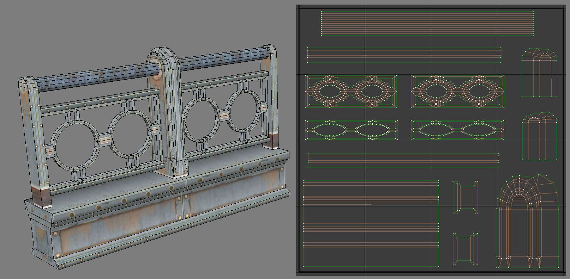
Task: Select the lower-left plain double-oval UV island
Action: (351, 130)
